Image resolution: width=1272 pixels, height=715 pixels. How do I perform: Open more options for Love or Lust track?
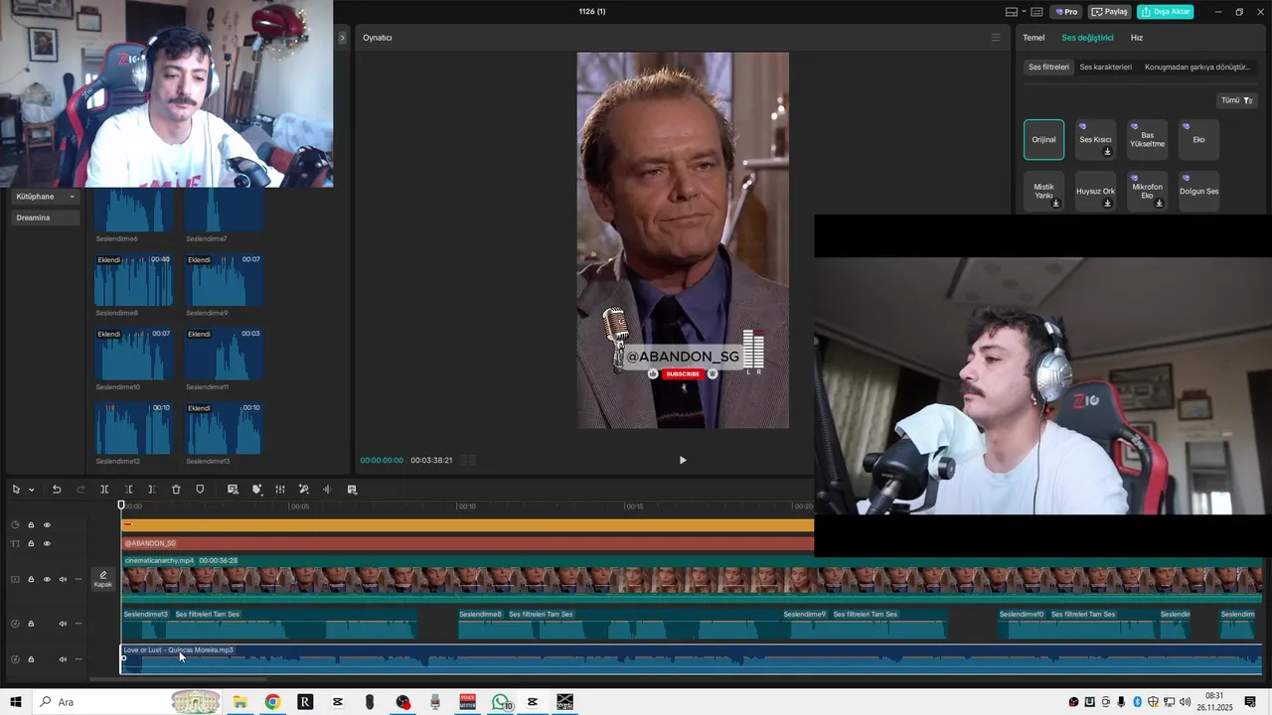coord(79,659)
